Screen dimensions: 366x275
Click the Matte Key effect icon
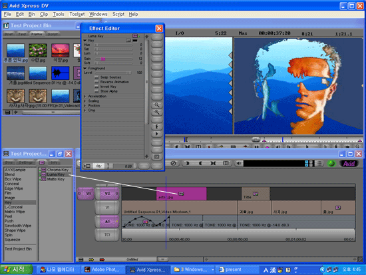43,179
